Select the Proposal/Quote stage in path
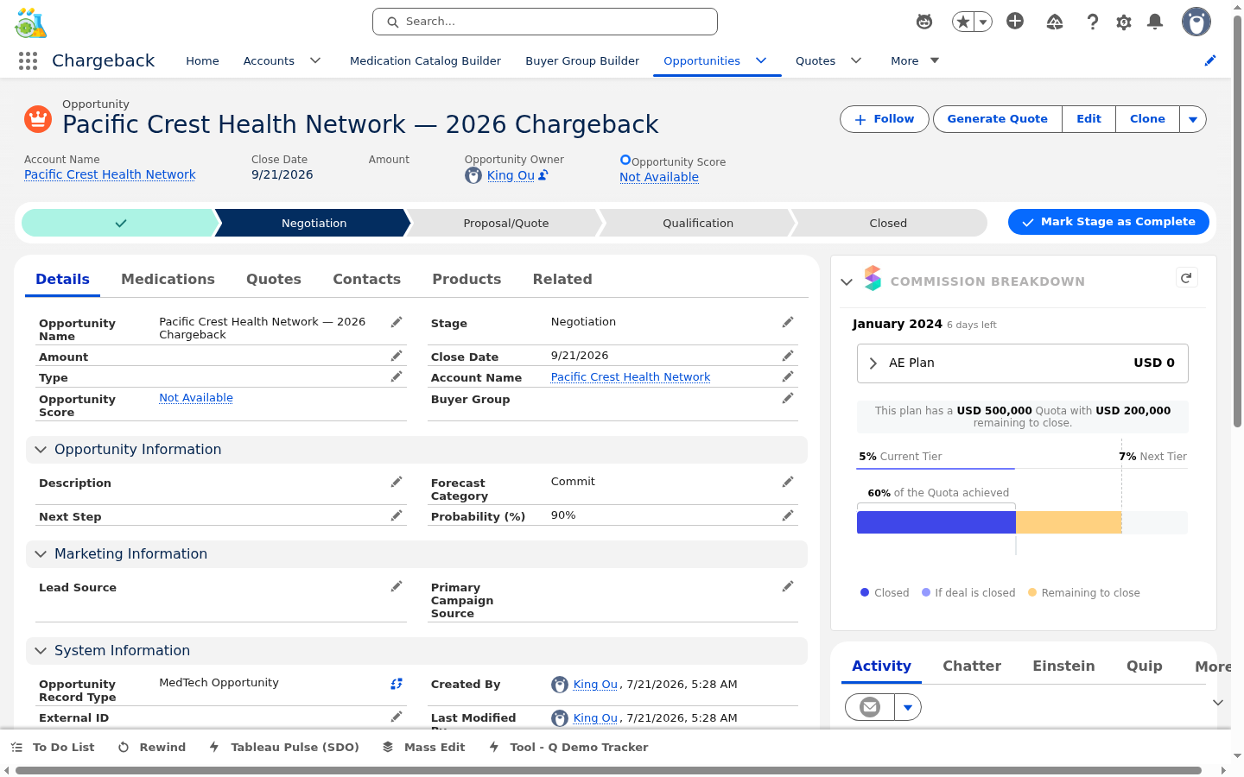This screenshot has height=777, width=1244. pyautogui.click(x=506, y=223)
